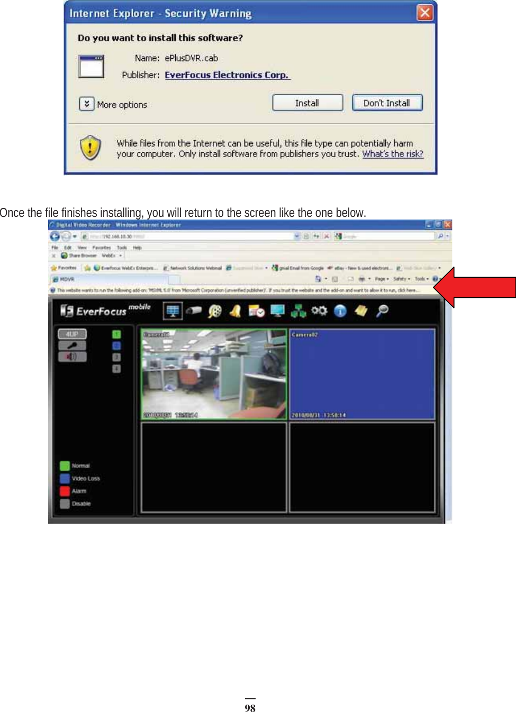Click the green Normal legend swatch
The image size is (516, 712).
(x=65, y=466)
